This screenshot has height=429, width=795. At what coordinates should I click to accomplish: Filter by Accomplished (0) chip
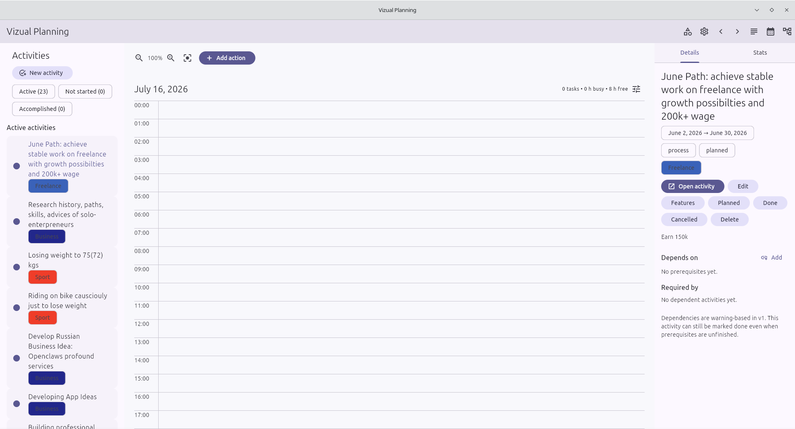pyautogui.click(x=42, y=109)
